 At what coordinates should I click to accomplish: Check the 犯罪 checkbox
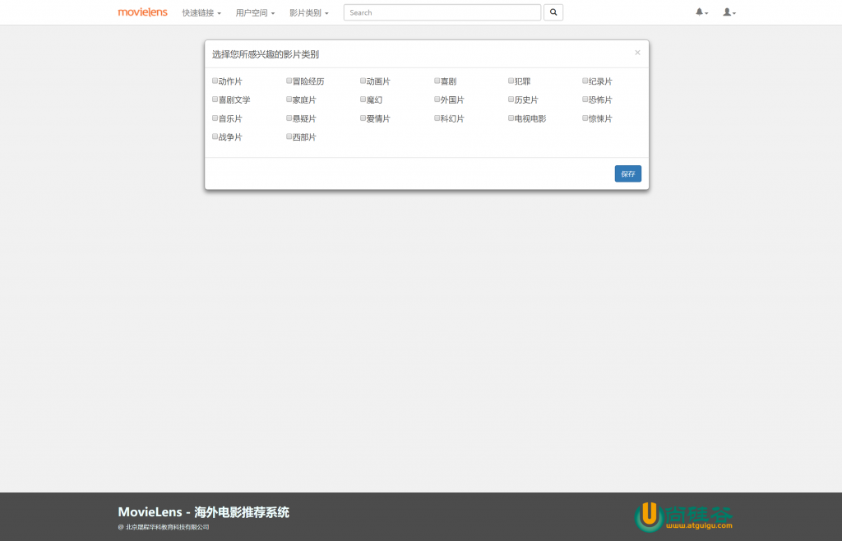coord(511,81)
